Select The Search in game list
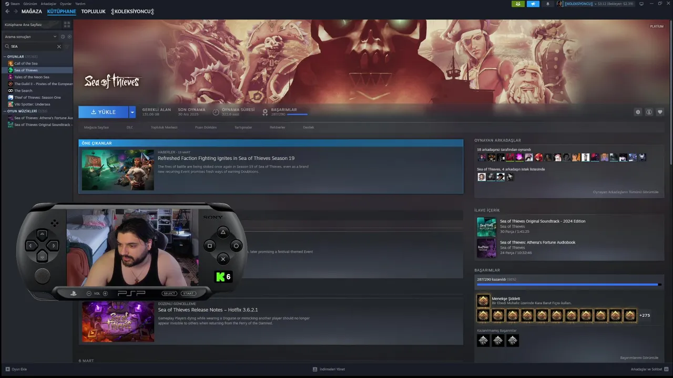 click(23, 91)
